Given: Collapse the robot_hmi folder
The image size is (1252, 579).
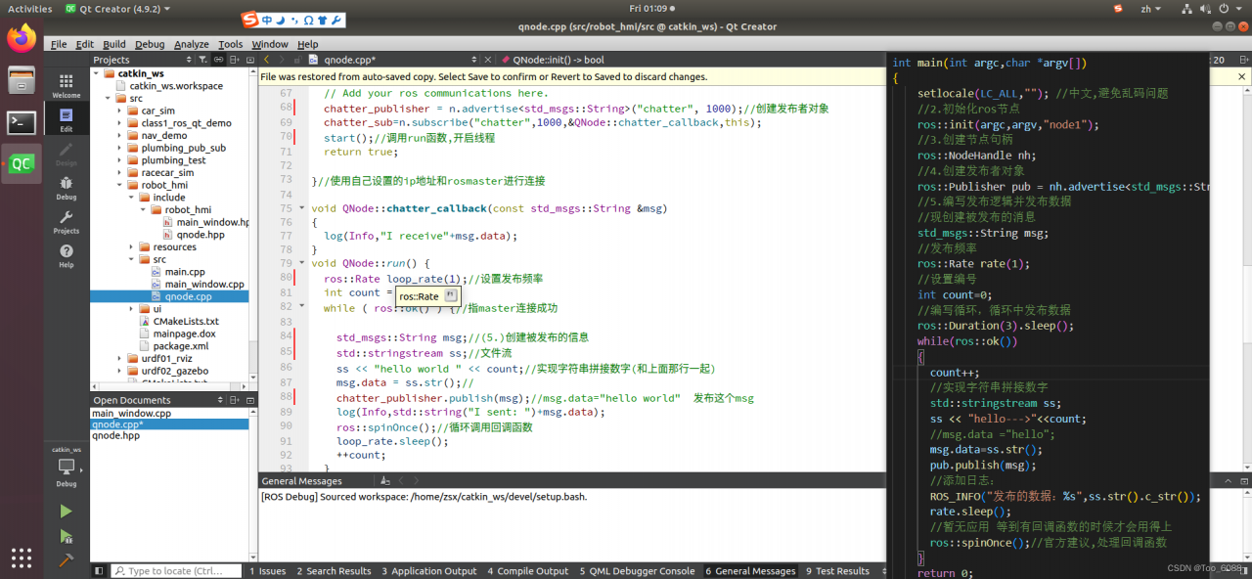Looking at the screenshot, I should (120, 185).
